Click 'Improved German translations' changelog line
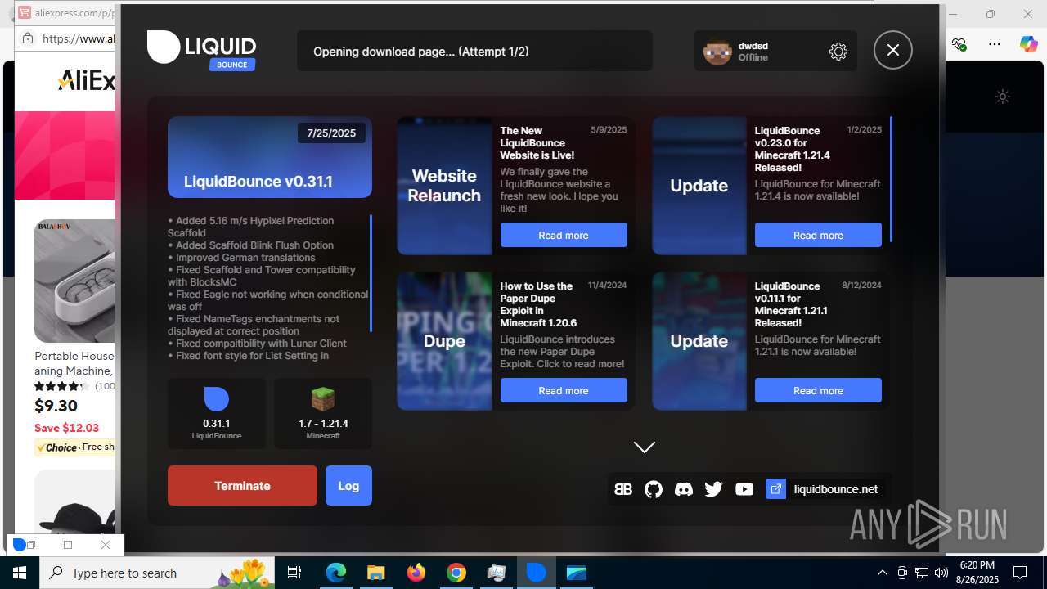The width and height of the screenshot is (1047, 589). (241, 258)
